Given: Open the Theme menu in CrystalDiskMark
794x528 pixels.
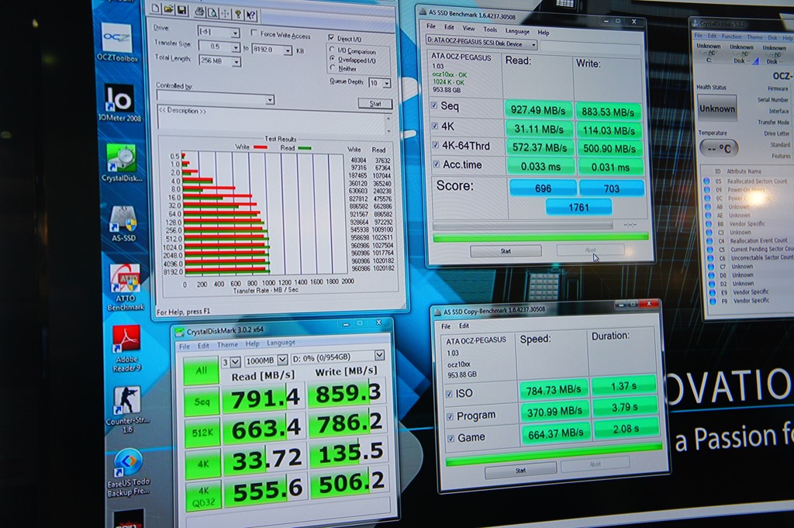Looking at the screenshot, I should pyautogui.click(x=227, y=345).
